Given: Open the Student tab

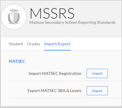Looking at the screenshot, I should point(16,44).
